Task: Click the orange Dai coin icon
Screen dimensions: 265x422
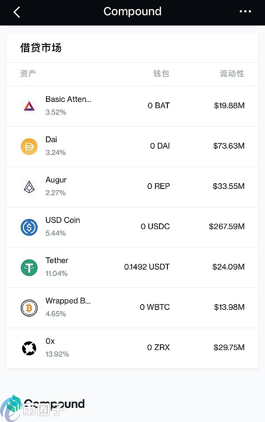Action: click(29, 147)
